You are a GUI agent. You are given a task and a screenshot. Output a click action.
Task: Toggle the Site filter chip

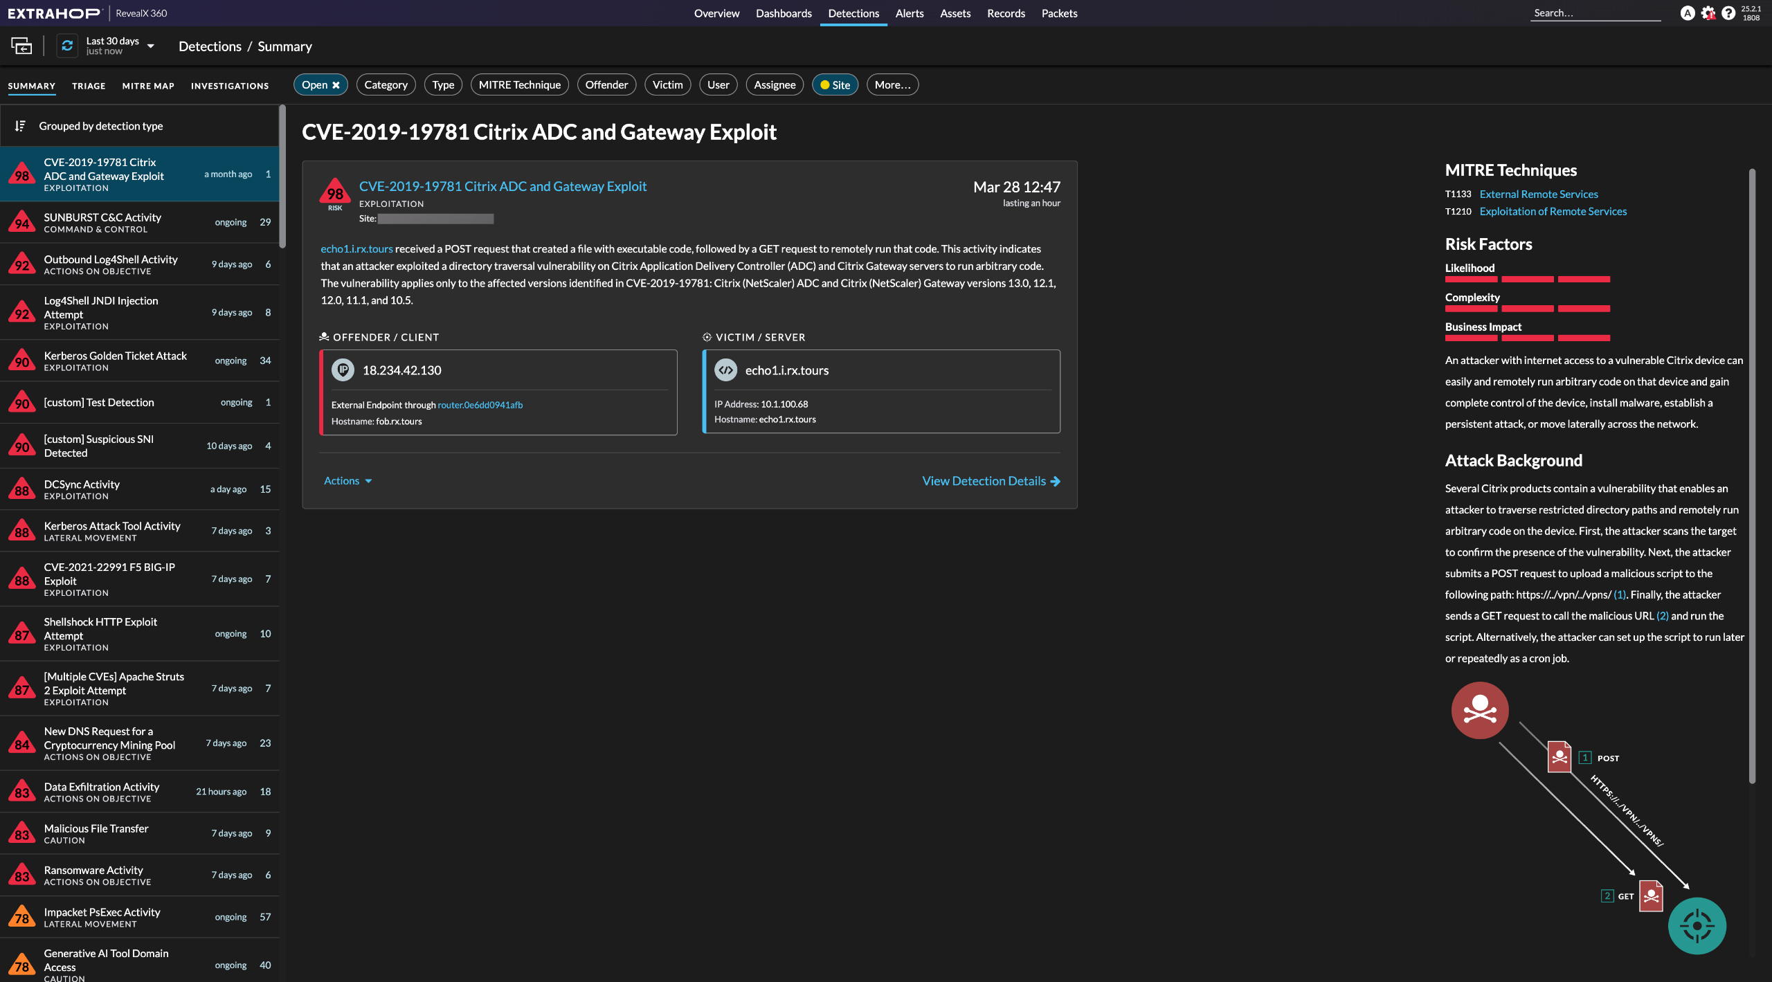[x=835, y=85]
